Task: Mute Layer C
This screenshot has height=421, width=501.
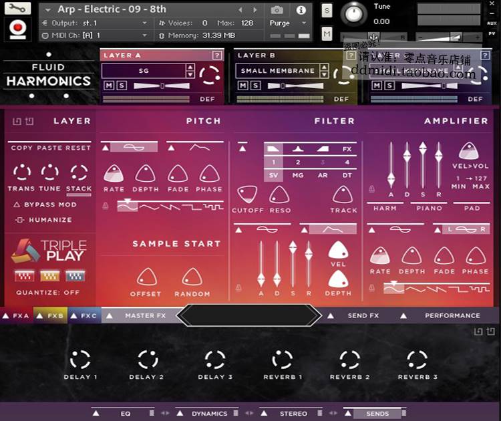Action: (377, 86)
